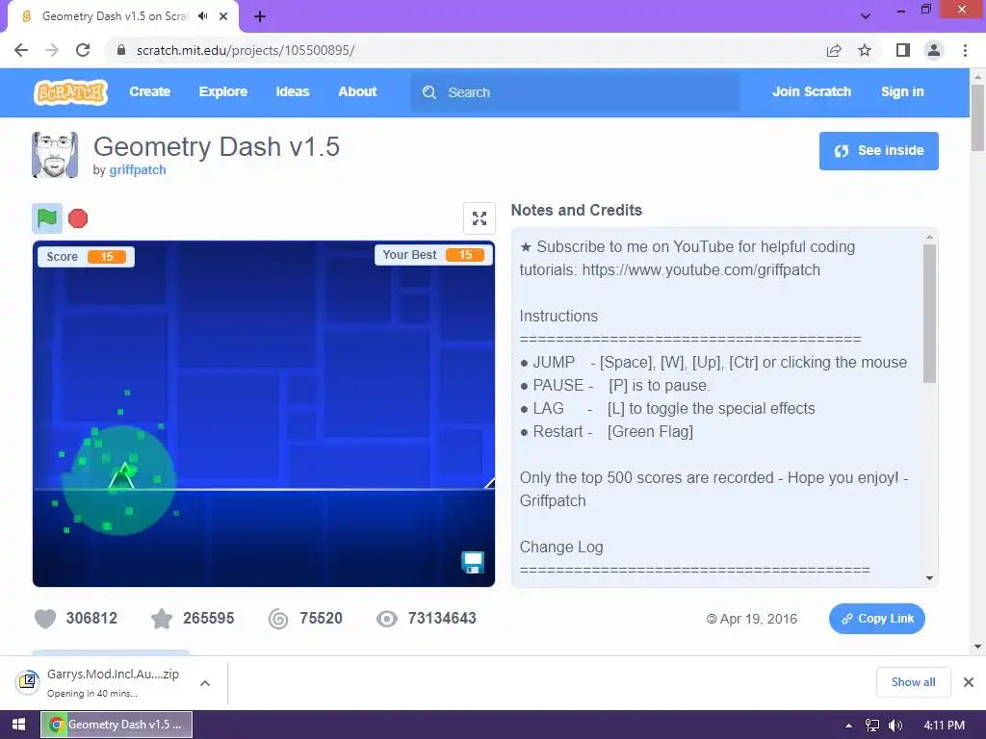Open the About menu item
This screenshot has height=739, width=986.
pos(357,91)
